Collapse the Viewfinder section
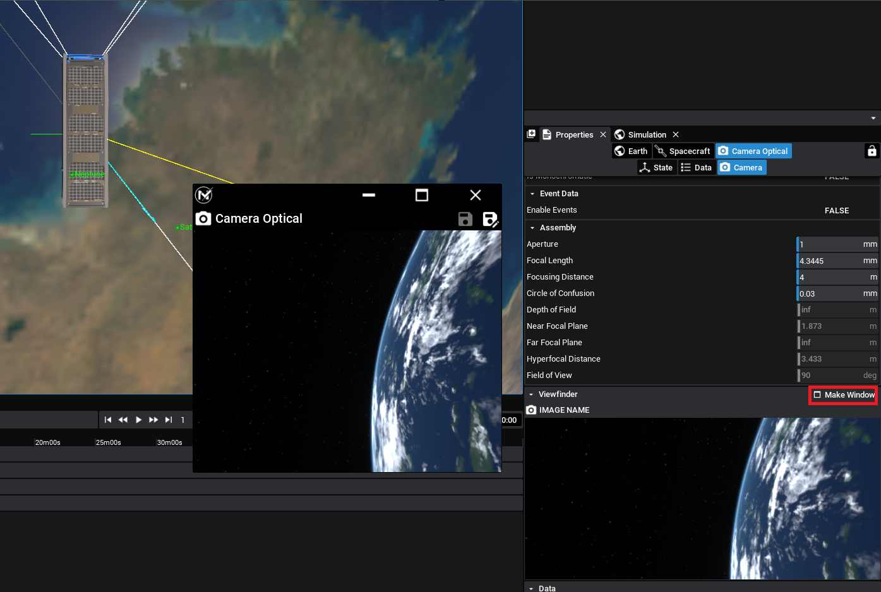Screen dimensions: 881x592 (x=531, y=394)
